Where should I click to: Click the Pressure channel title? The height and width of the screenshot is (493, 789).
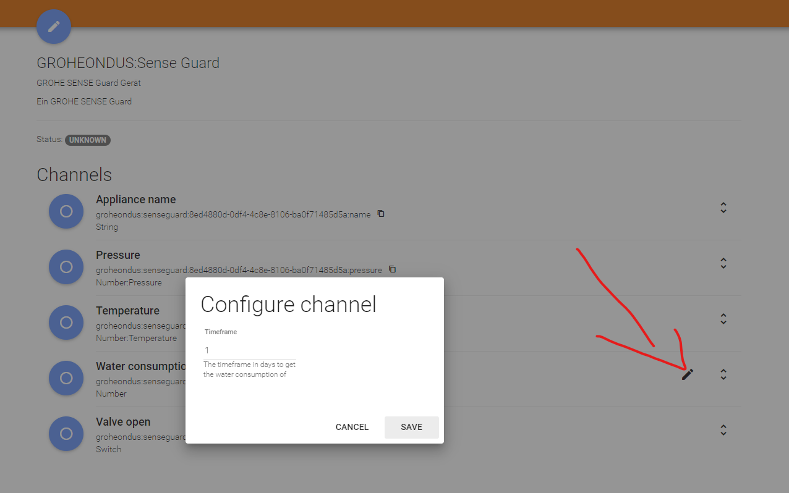[x=118, y=255]
